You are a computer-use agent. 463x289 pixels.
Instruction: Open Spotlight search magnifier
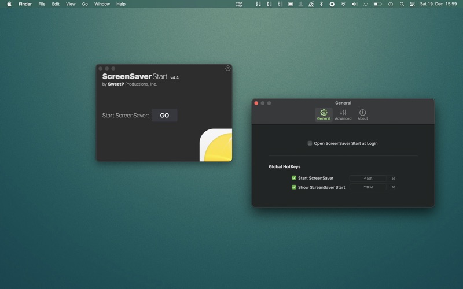[402, 4]
